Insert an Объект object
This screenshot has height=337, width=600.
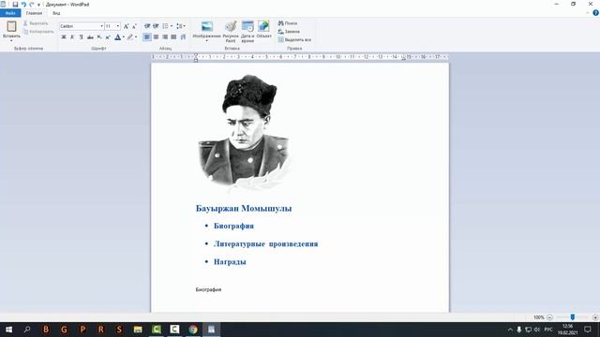tap(263, 29)
